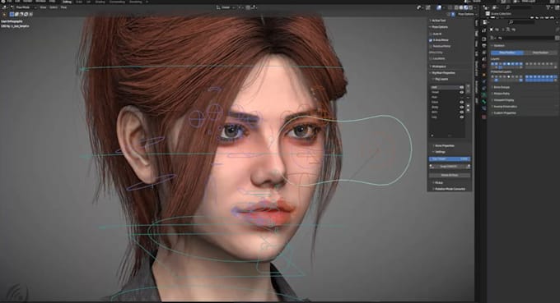This screenshot has height=303, width=560.
Task: Open the Scene properties tab icon
Action: coord(484,59)
